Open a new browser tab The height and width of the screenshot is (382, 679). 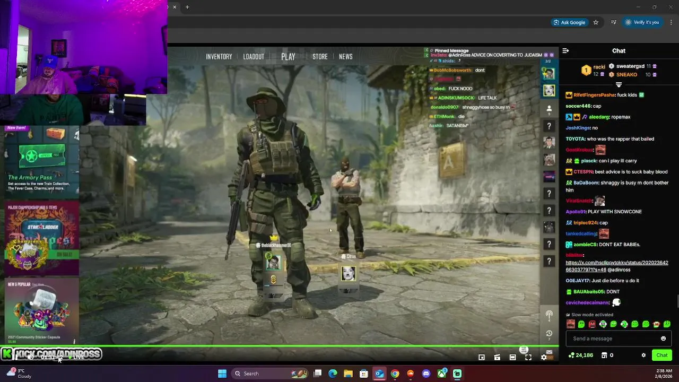[187, 7]
